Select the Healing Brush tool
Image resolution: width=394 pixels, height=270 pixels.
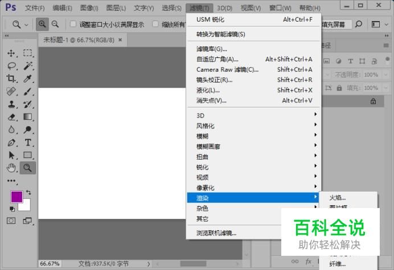pyautogui.click(x=11, y=92)
